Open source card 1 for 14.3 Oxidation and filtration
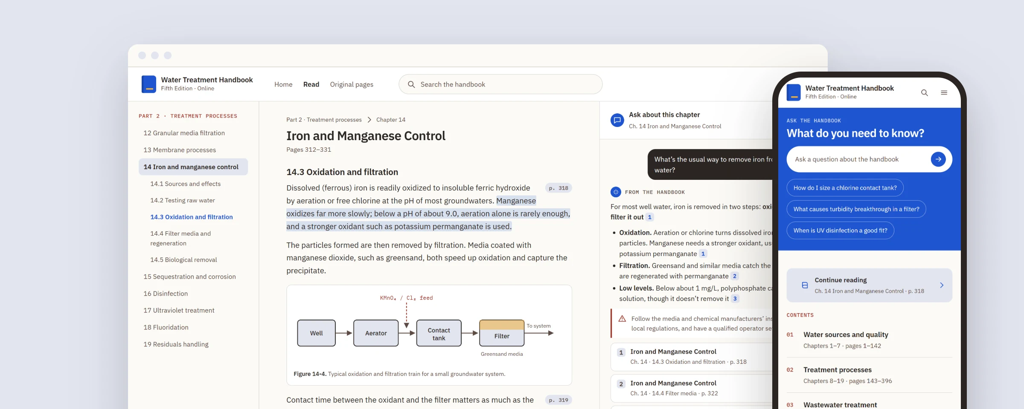 point(691,357)
